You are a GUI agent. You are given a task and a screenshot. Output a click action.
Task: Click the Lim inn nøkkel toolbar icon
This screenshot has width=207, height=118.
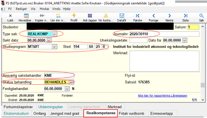click(58, 16)
